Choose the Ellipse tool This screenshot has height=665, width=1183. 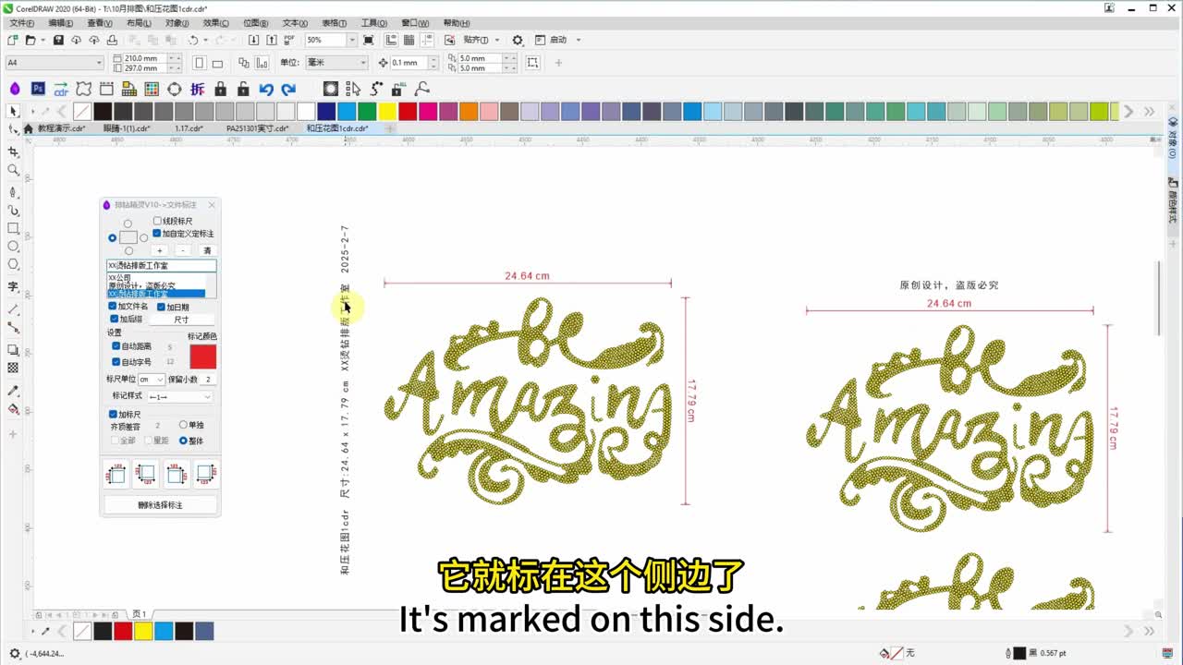(13, 247)
